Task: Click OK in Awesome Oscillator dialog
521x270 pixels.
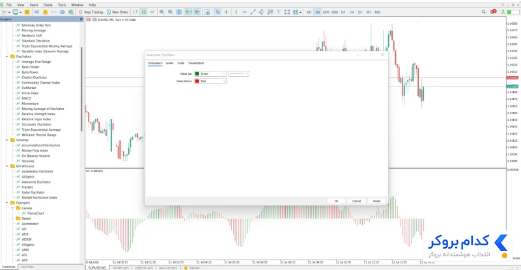Action: click(x=336, y=201)
